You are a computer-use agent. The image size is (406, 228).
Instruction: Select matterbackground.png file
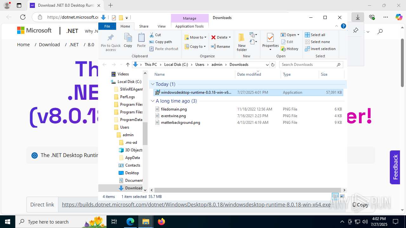click(x=248, y=123)
